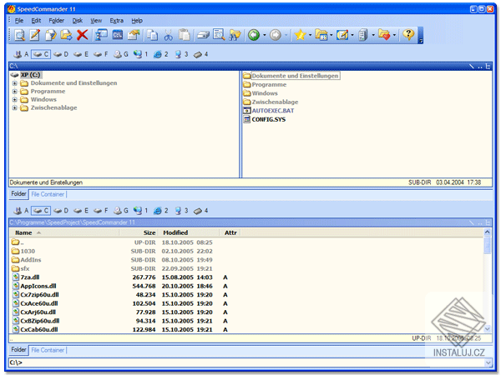
Task: Expand the Programme tree node
Action: click(15, 92)
